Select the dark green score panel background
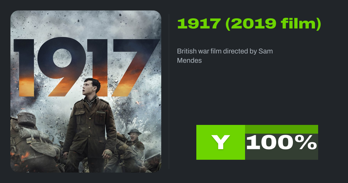Viewport: 348px width, 183px height. pyautogui.click(x=282, y=147)
